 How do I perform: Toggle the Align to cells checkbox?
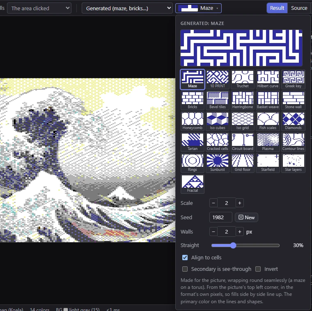point(185,258)
